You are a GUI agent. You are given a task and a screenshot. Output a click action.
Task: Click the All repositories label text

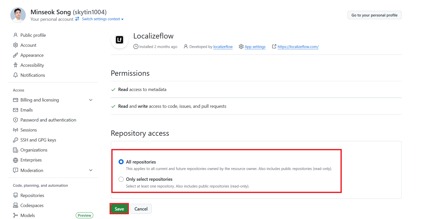pos(141,162)
